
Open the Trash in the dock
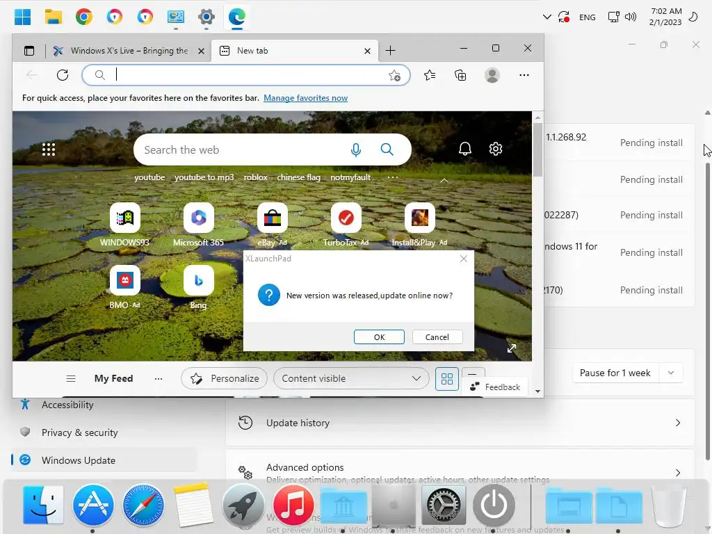[x=669, y=505]
